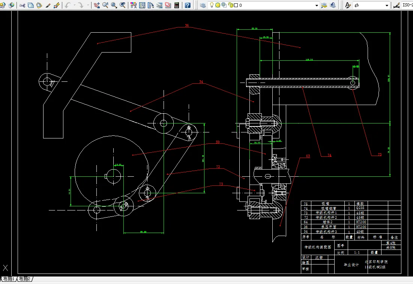This screenshot has width=413, height=284.
Task: Switch to the 布局2 layout tab
Action: [x=25, y=279]
